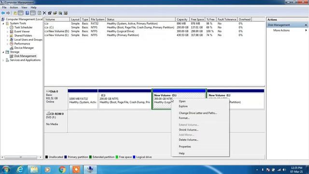
Task: Expand the Shared Folders node arrow
Action: pyautogui.click(x=8, y=36)
